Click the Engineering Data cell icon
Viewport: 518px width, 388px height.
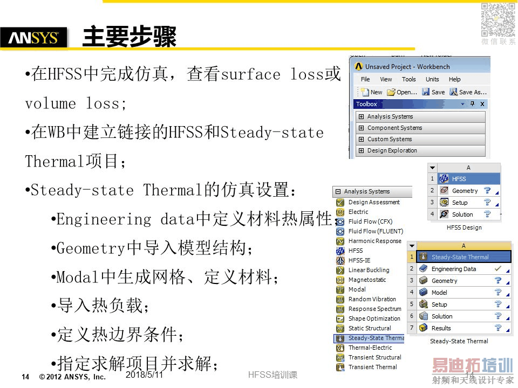(x=423, y=268)
